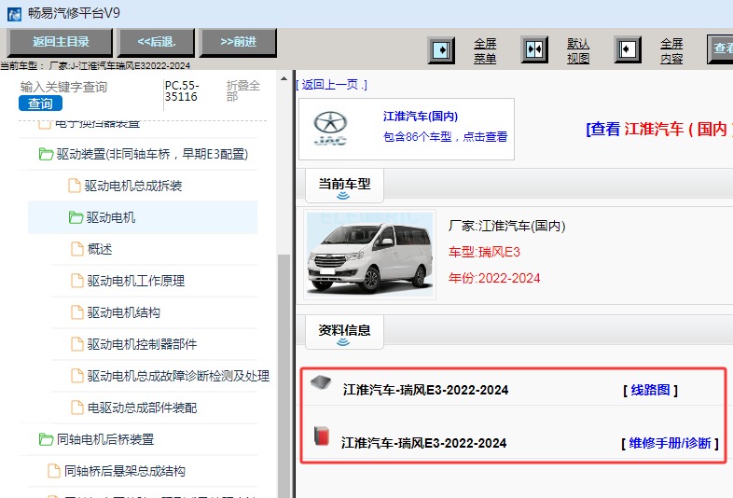Click the 返回上一页 link

(x=331, y=85)
